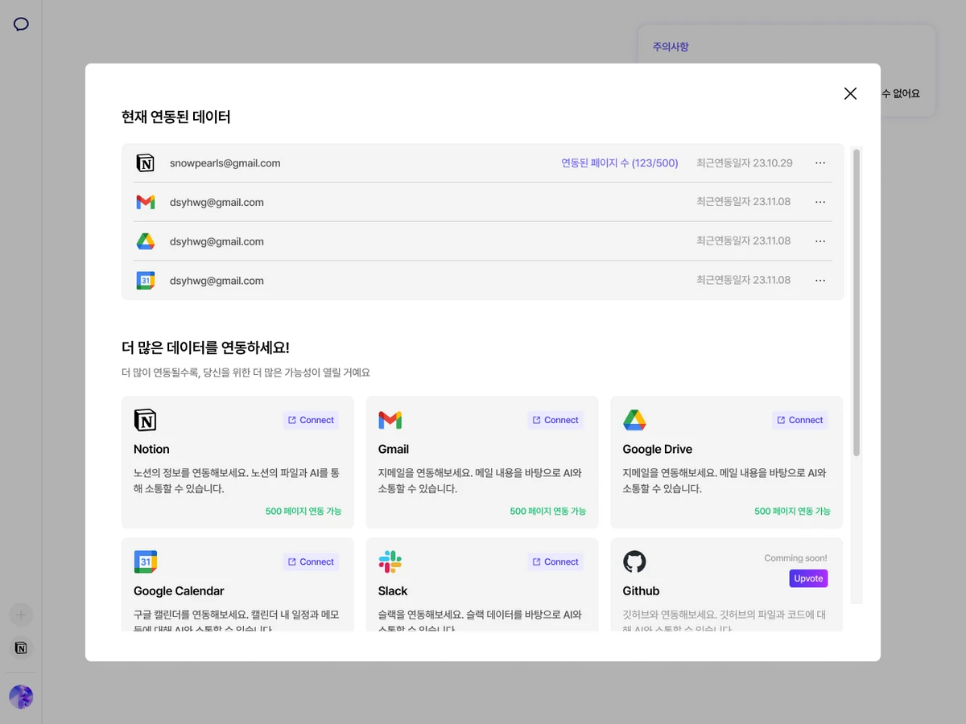Connect Google Calendar from its card
Screen dimensions: 966x724
point(311,562)
